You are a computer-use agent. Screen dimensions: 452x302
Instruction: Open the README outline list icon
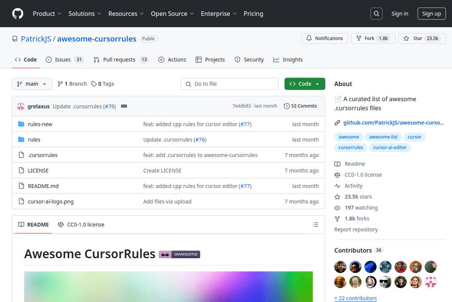pyautogui.click(x=315, y=225)
